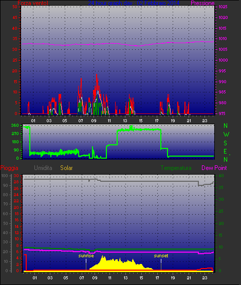Click the sunset marker on the solar chart
The image size is (241, 285).
coord(161,256)
